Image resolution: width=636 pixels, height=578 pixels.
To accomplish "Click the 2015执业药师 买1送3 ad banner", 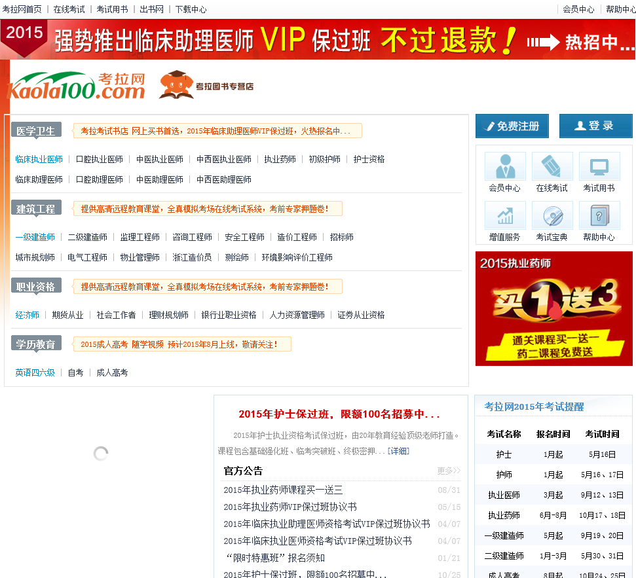I will [x=553, y=308].
